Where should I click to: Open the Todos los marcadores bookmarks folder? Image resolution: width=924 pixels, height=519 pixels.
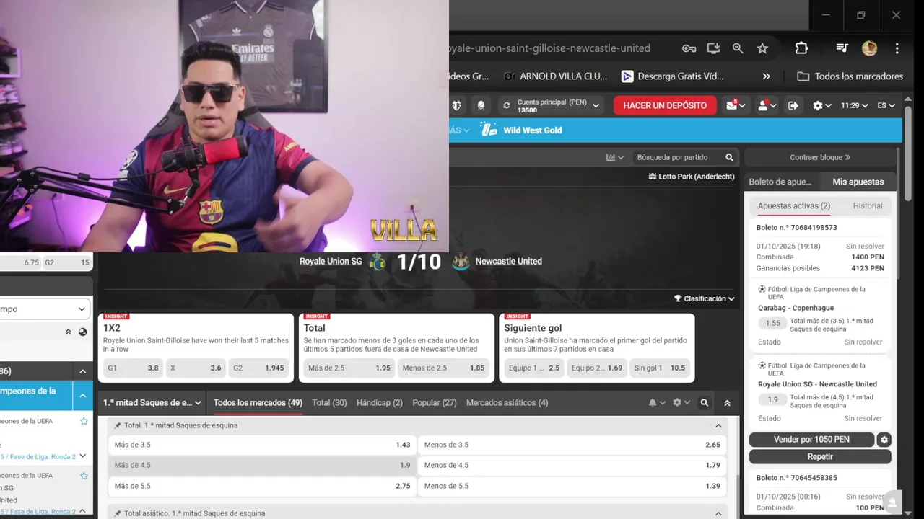point(850,76)
